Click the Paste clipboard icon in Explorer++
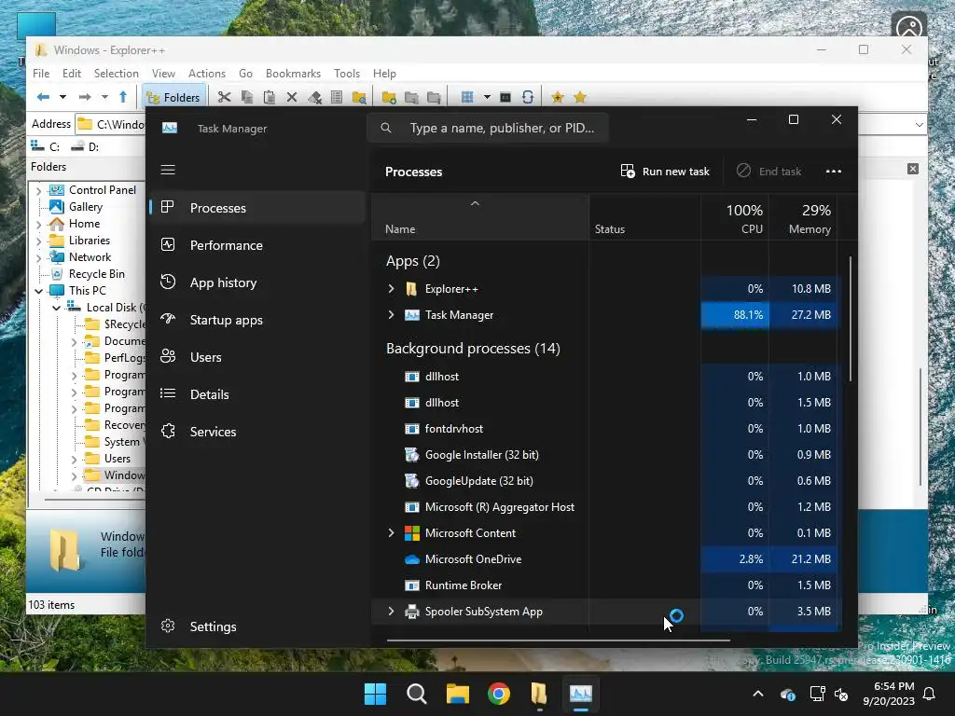This screenshot has height=716, width=955. [x=270, y=97]
